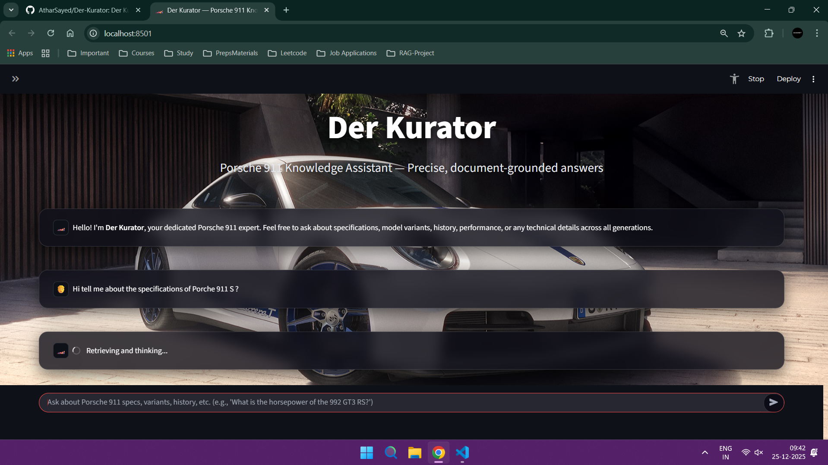
Task: View site information via the info icon
Action: tap(93, 33)
